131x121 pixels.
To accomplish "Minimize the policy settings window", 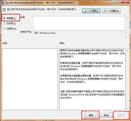I will pos(114,2).
